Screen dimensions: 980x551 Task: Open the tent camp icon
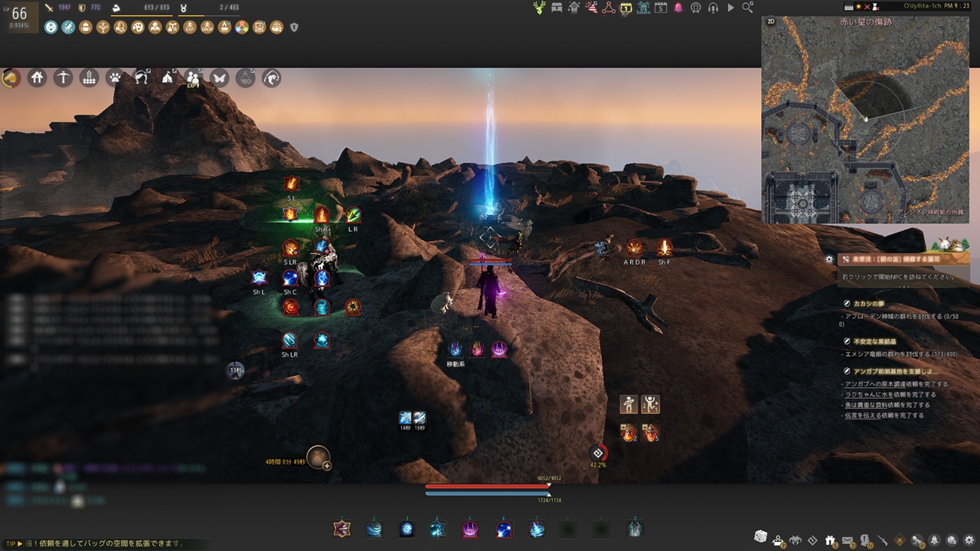coord(167,77)
